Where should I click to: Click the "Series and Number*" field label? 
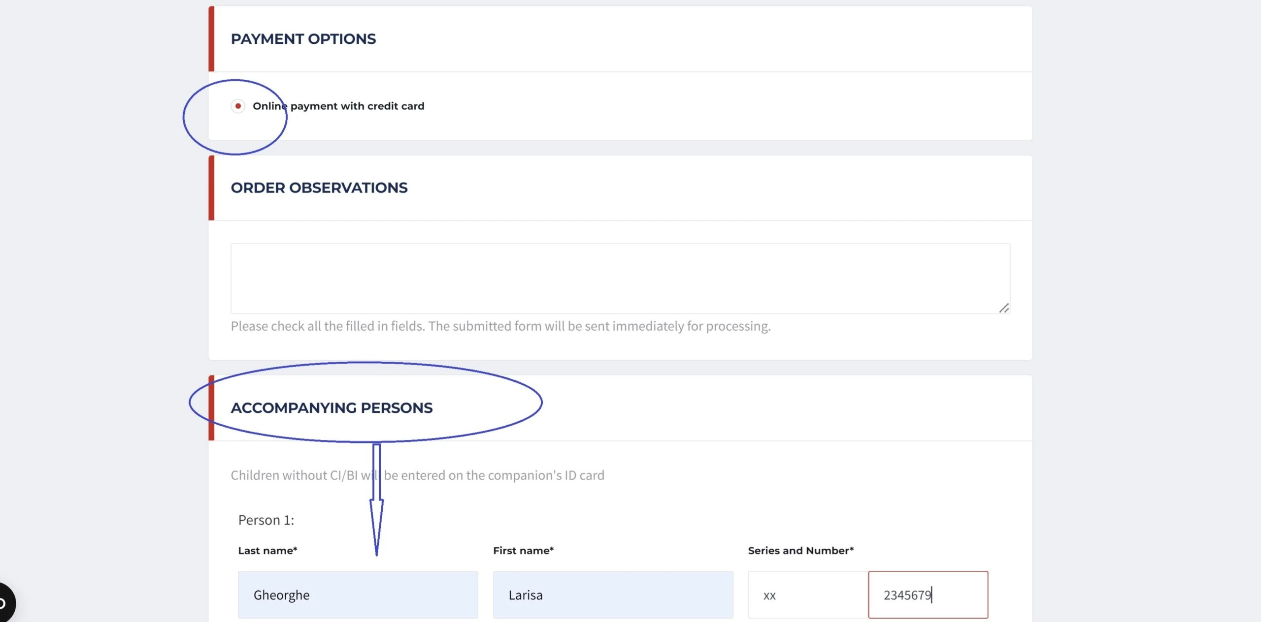pos(800,551)
